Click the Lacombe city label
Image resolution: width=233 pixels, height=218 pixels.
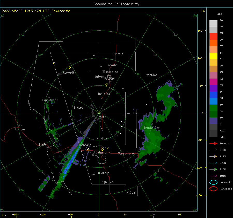(x=112, y=65)
